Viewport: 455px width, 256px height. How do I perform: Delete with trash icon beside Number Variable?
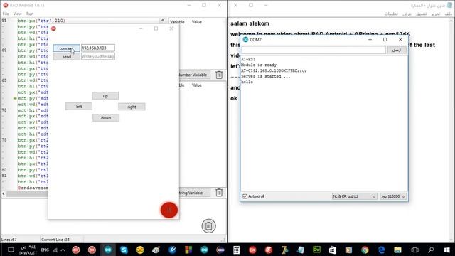(219, 75)
